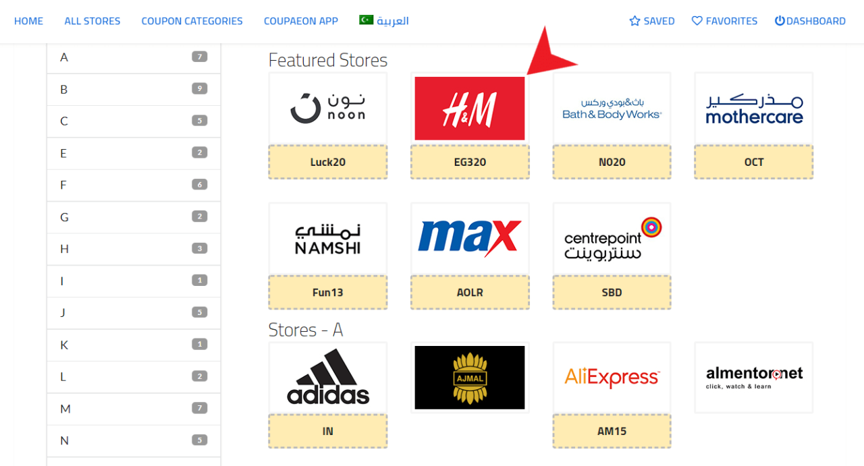
Task: Select the Namshi store logo
Action: pos(328,239)
